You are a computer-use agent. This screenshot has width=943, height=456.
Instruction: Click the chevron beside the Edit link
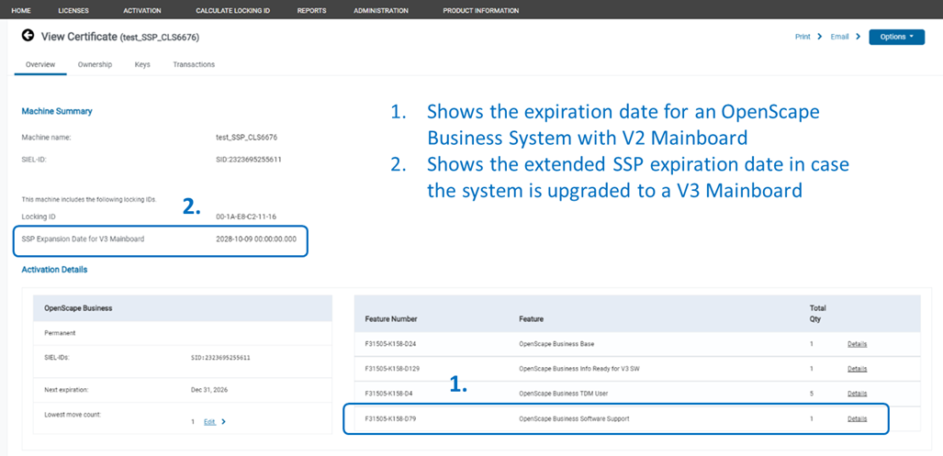pyautogui.click(x=224, y=422)
